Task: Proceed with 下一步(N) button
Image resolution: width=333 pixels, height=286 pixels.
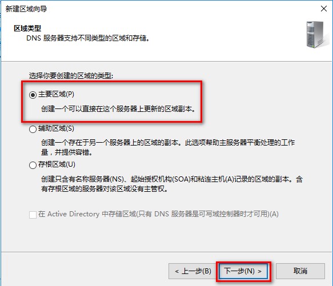Action: (243, 271)
